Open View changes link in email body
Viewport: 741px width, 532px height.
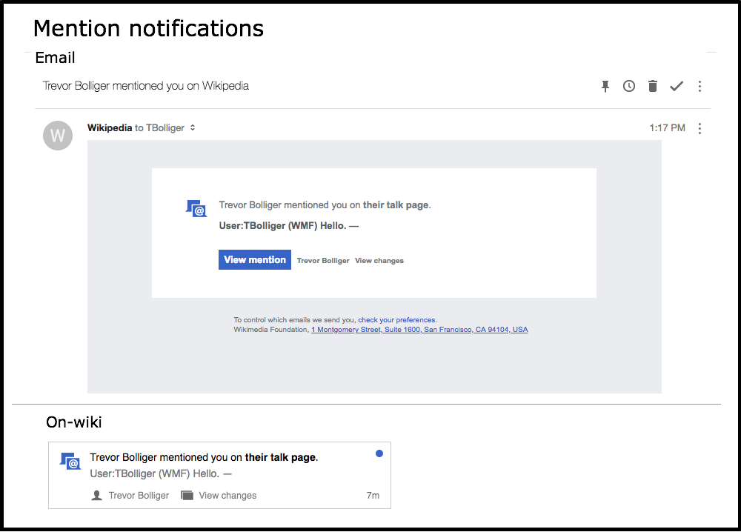point(379,261)
